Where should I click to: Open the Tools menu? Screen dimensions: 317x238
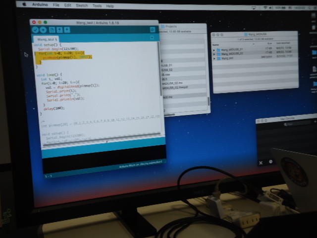(x=97, y=5)
